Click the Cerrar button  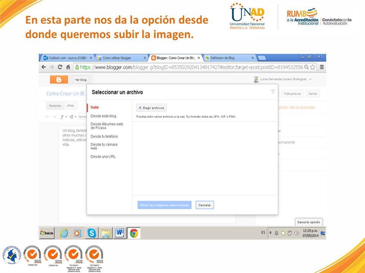pos(313,94)
